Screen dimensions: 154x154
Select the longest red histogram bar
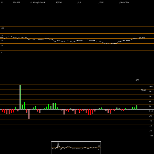click(x=29, y=114)
